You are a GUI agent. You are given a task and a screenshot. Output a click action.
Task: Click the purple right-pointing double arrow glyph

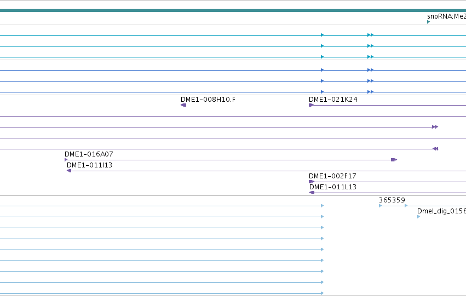tap(435, 127)
